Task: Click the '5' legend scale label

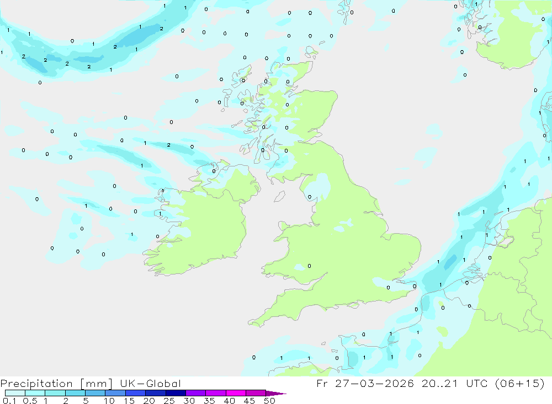Action: (86, 401)
